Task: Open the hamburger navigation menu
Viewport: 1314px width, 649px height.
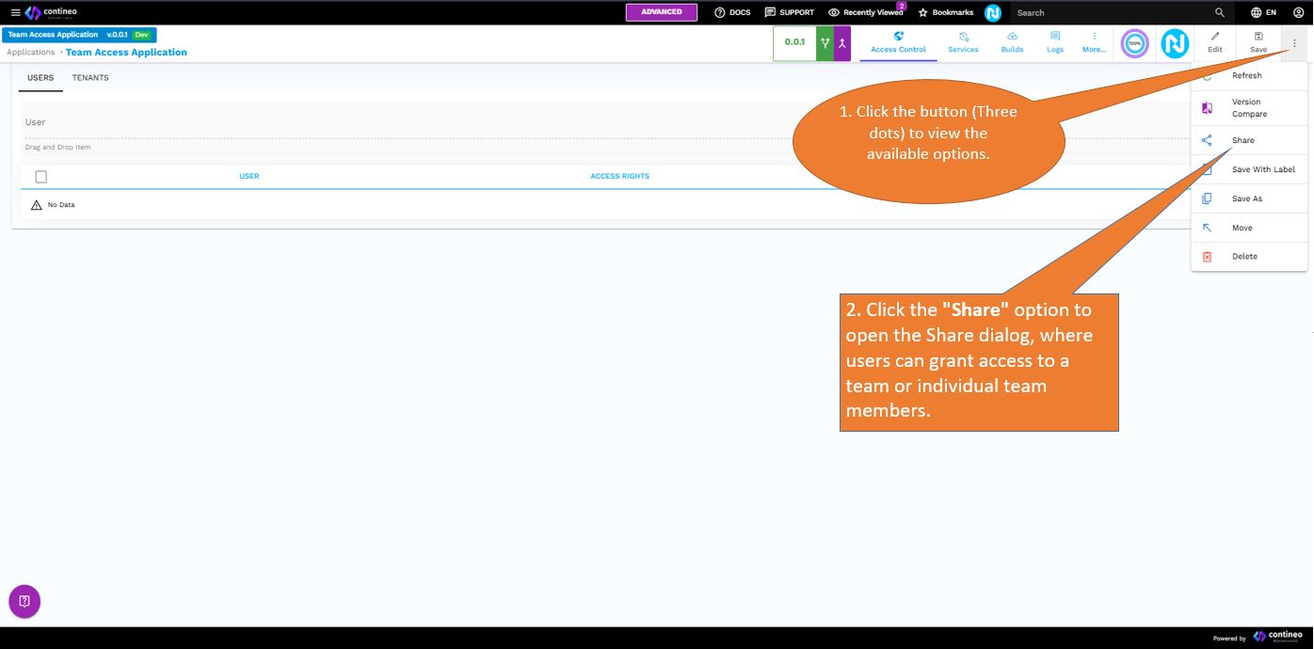Action: [x=15, y=12]
